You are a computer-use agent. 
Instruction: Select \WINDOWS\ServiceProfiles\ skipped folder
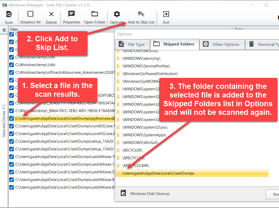tap(146, 66)
